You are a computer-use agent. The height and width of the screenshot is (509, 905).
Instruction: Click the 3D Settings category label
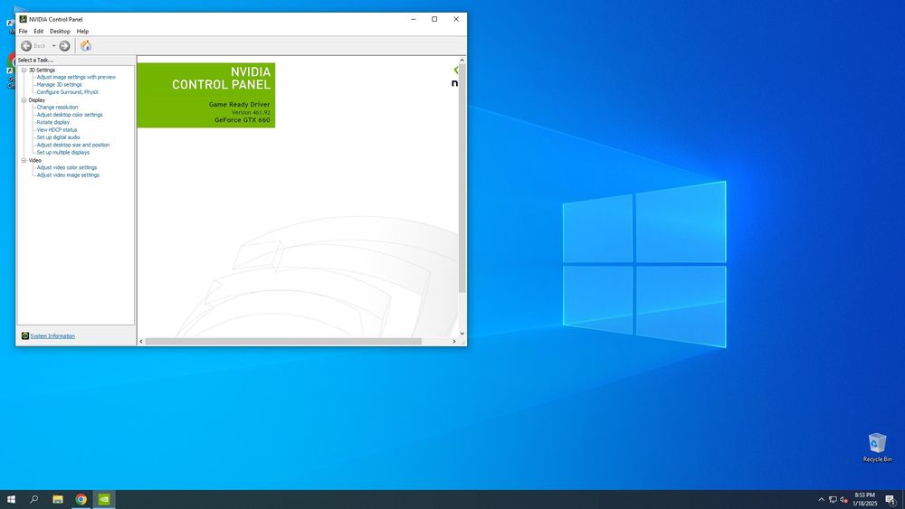click(x=43, y=70)
